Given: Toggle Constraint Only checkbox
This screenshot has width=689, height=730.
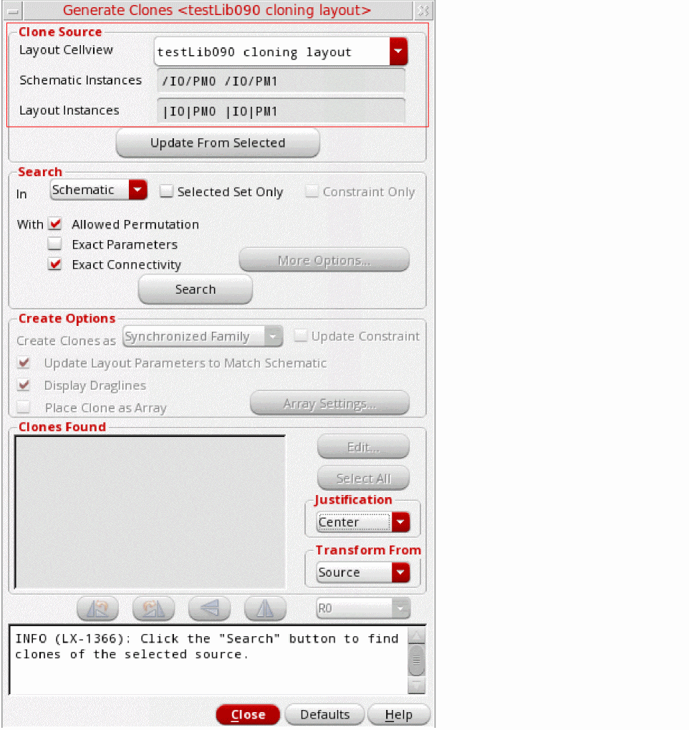Looking at the screenshot, I should (x=312, y=191).
